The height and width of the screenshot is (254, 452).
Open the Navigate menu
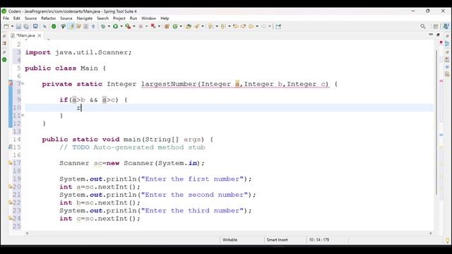point(85,18)
